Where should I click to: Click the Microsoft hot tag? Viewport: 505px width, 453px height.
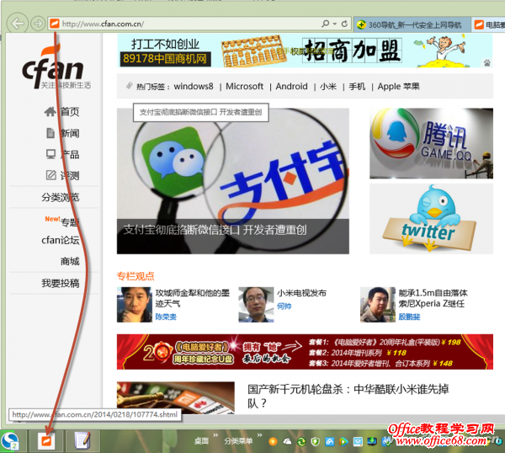tap(244, 87)
